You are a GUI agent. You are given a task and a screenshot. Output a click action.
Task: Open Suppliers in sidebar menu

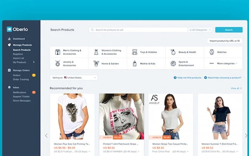pos(18,54)
